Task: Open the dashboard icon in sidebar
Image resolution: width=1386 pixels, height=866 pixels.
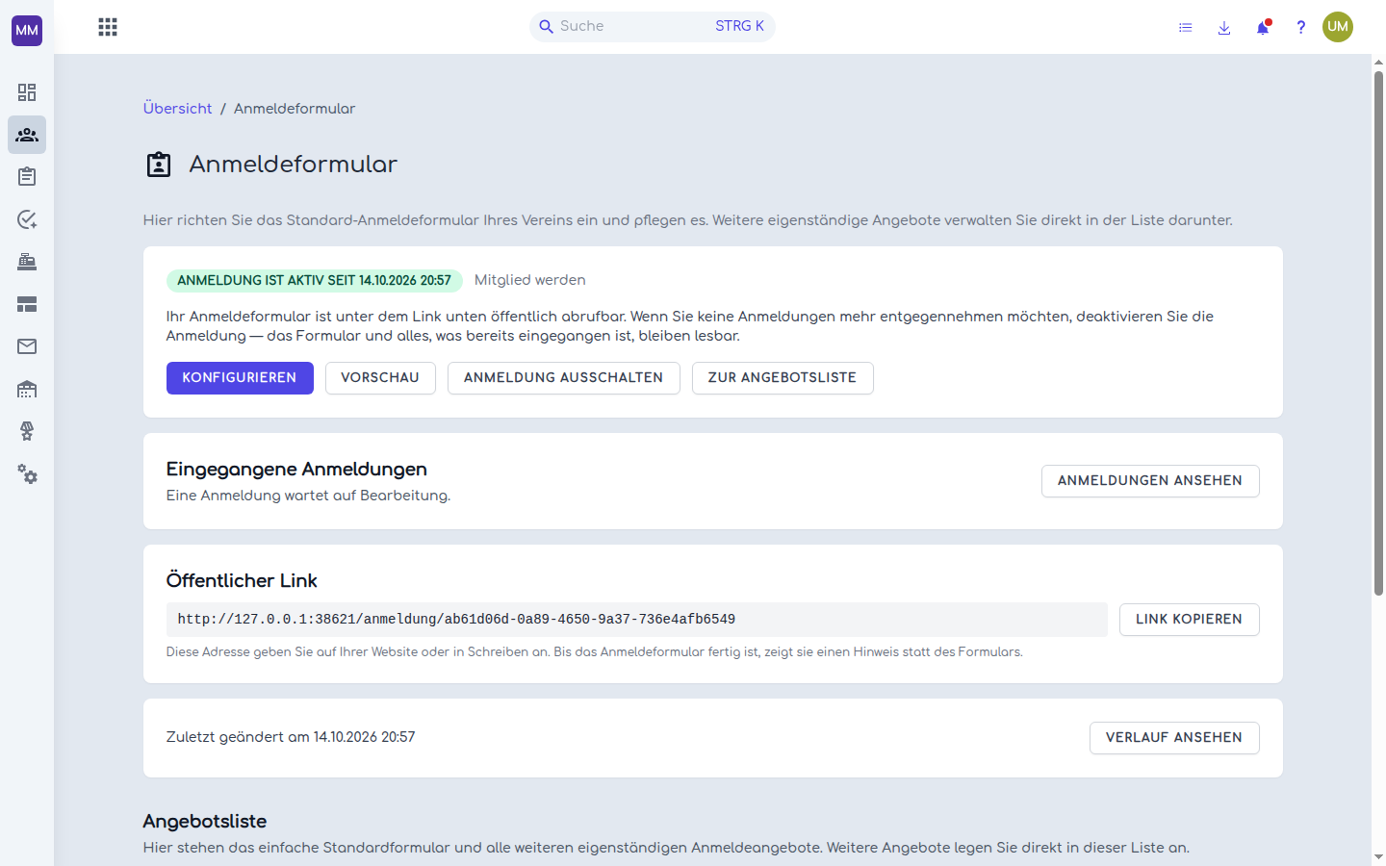Action: point(27,92)
